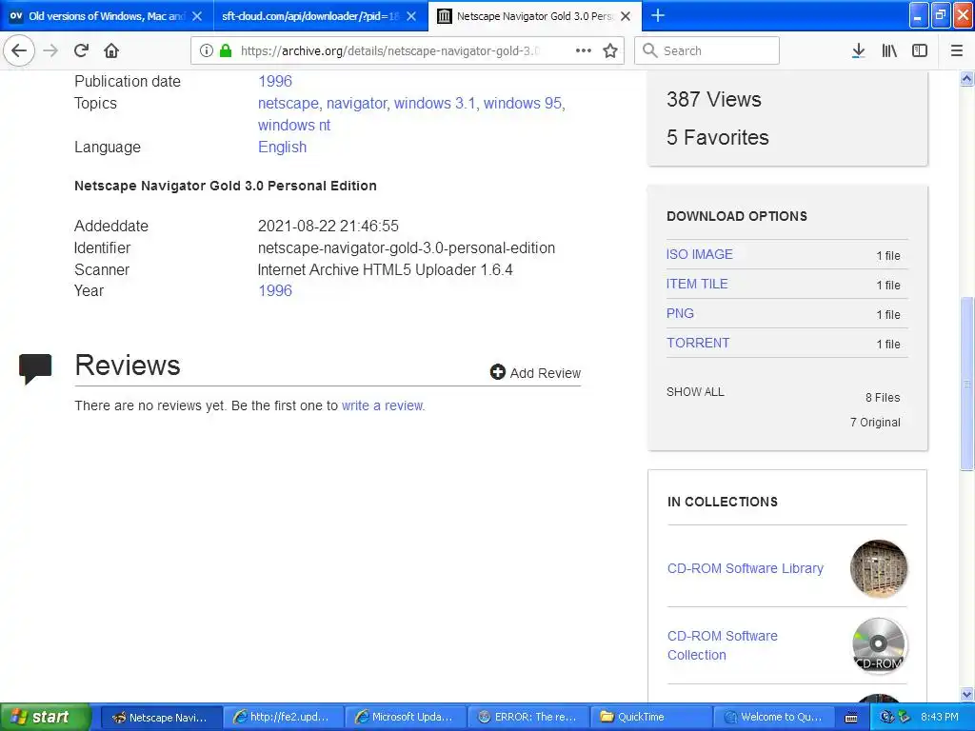Open the windows nt topic link
975x731 pixels.
click(x=294, y=125)
